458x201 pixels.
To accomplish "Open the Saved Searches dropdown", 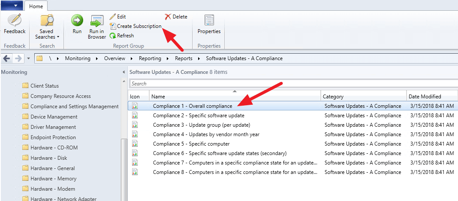I will click(47, 27).
